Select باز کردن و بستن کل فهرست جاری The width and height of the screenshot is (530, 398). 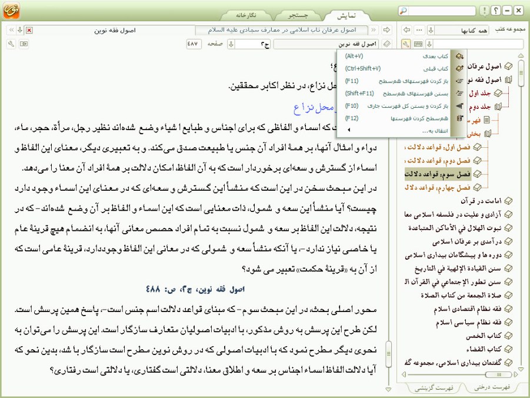click(396, 106)
